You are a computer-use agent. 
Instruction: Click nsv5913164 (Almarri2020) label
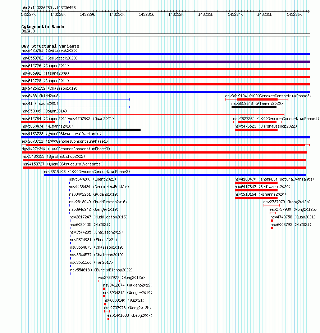260,195
